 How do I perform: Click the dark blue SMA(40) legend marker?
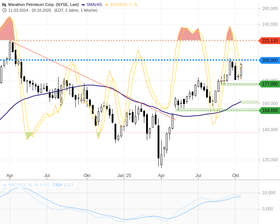click(83, 5)
